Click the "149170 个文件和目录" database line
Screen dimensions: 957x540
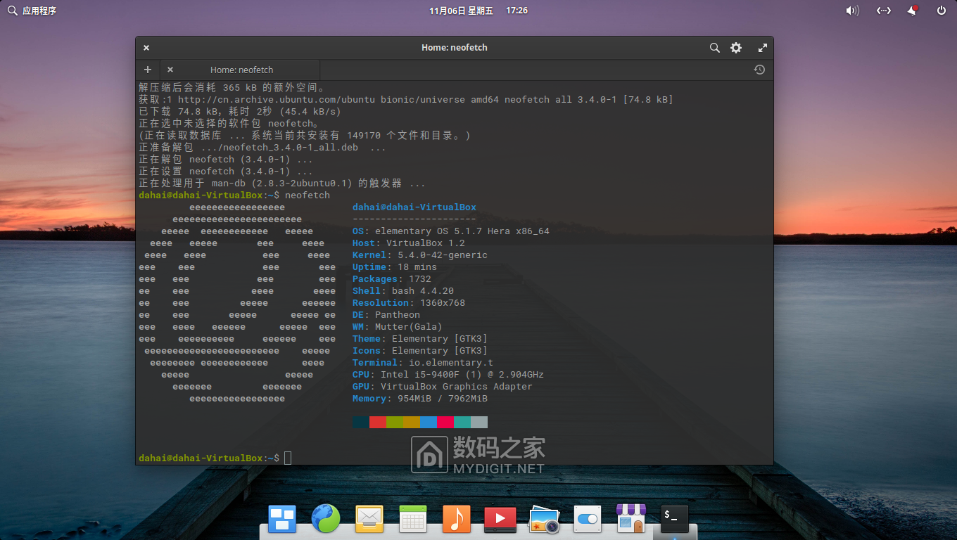point(305,136)
